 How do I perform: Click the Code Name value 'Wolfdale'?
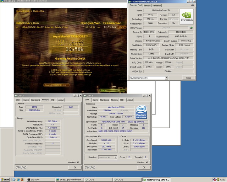(x=107, y=110)
